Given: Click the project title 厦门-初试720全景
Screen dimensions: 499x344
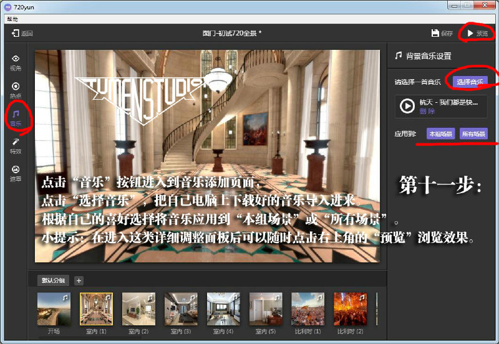Looking at the screenshot, I should point(231,33).
